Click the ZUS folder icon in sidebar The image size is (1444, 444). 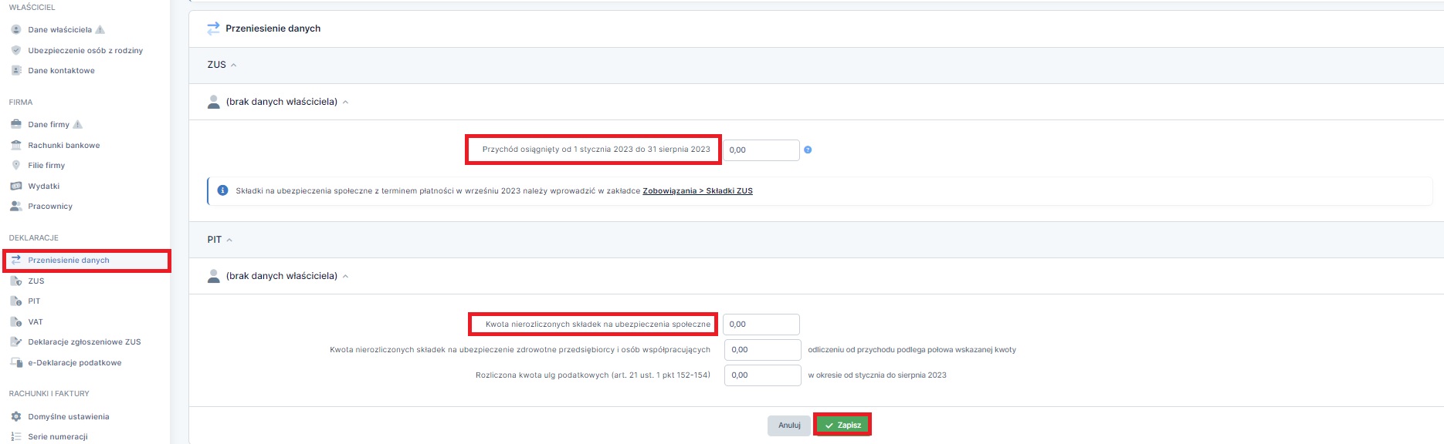16,281
